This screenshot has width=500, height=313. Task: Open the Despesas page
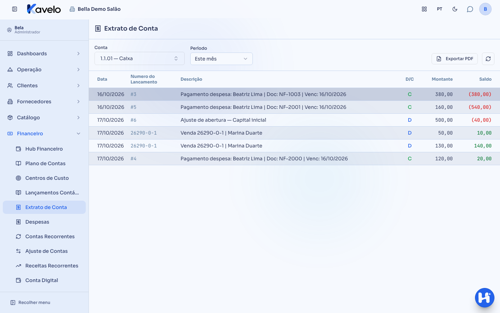click(44, 222)
